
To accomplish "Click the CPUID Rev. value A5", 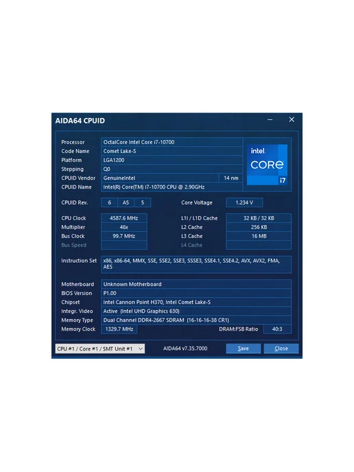I will [x=126, y=202].
